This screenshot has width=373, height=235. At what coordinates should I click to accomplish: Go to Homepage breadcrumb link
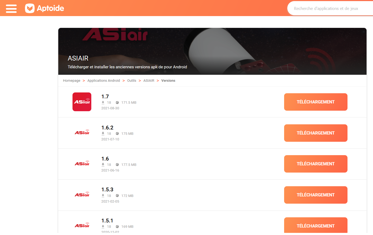[72, 81]
